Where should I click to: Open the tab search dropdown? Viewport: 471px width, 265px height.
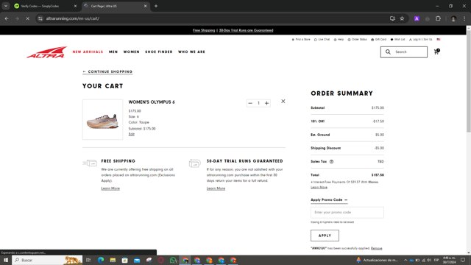pyautogui.click(x=6, y=6)
